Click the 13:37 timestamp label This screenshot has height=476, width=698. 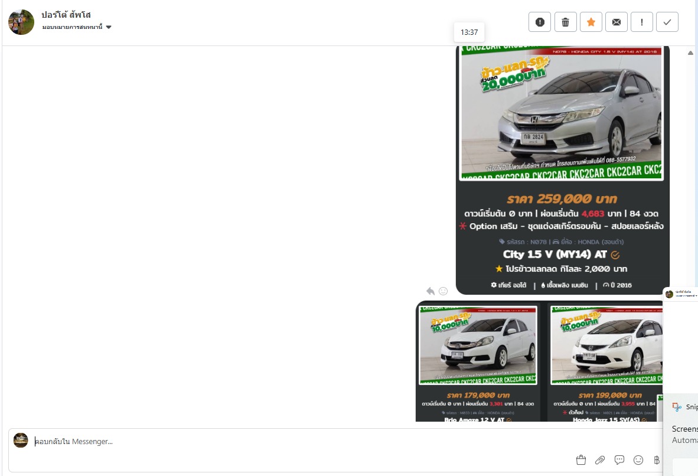pos(469,32)
